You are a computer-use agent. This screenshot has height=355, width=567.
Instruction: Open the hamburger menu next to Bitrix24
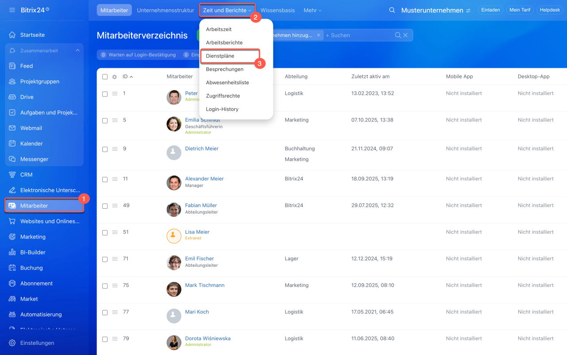click(x=12, y=10)
